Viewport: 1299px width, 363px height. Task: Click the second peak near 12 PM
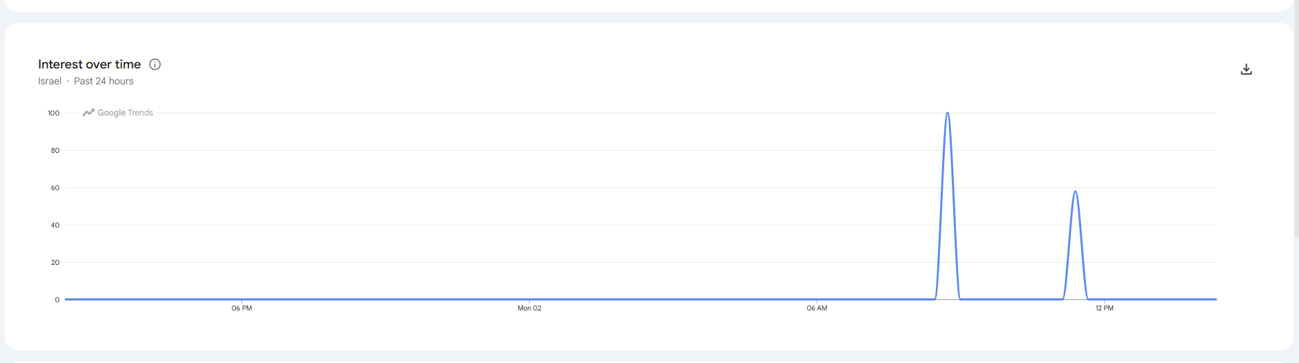tap(1075, 192)
